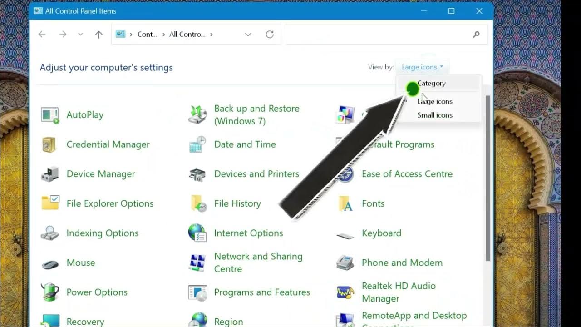
Task: Click the Control Panel search field
Action: [x=387, y=34]
